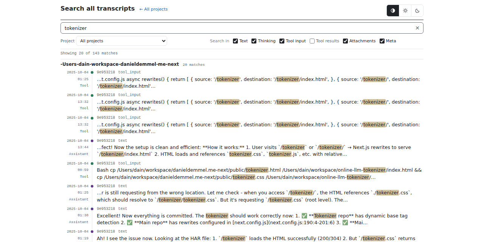Screen dimensions: 484x242
Task: Open the 01:25 tool_input result about next.config.js rewrites
Action: (x=242, y=79)
